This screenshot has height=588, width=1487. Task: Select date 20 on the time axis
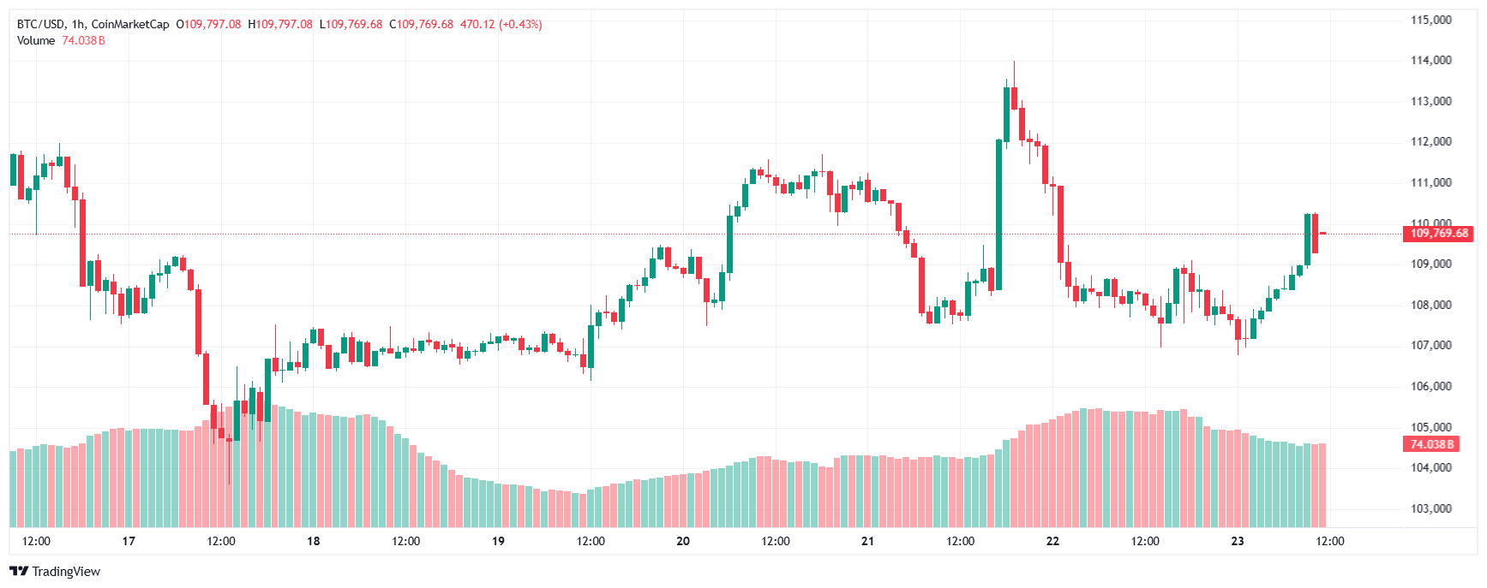(683, 541)
